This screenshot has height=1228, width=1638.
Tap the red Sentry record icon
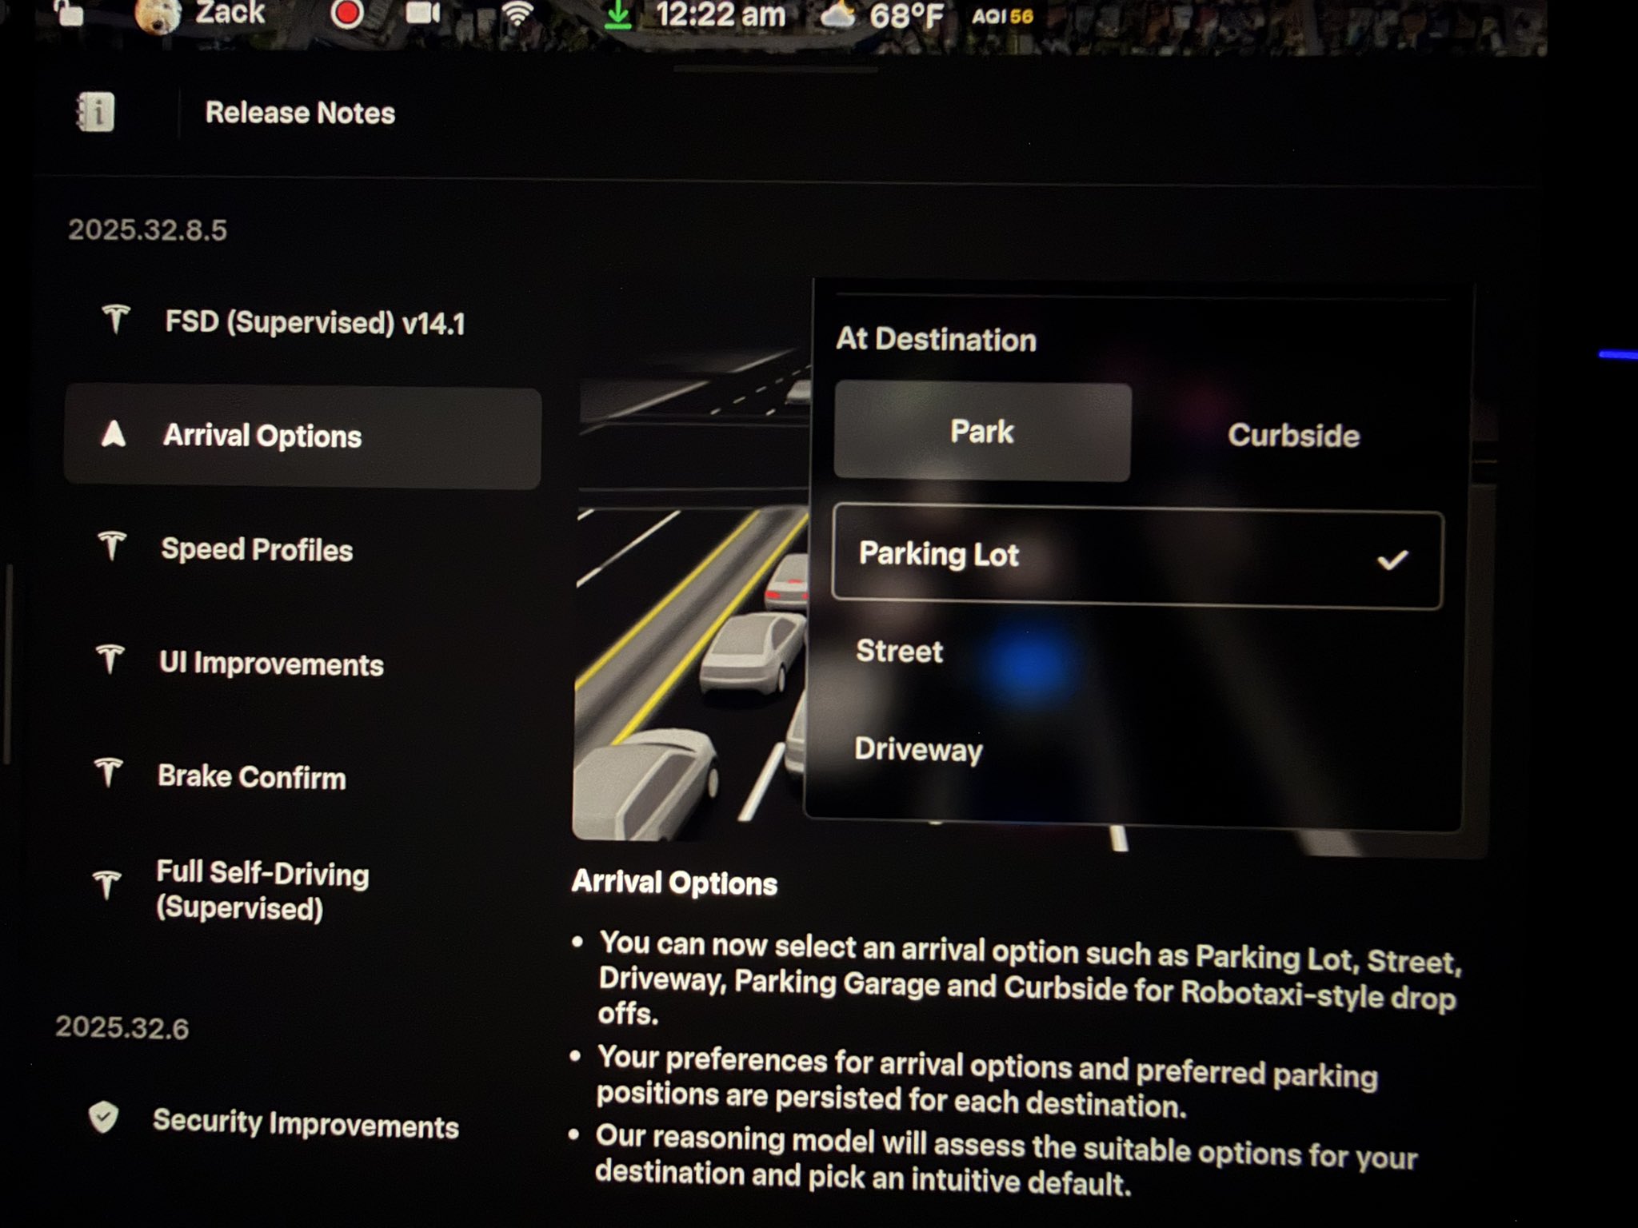(x=347, y=14)
